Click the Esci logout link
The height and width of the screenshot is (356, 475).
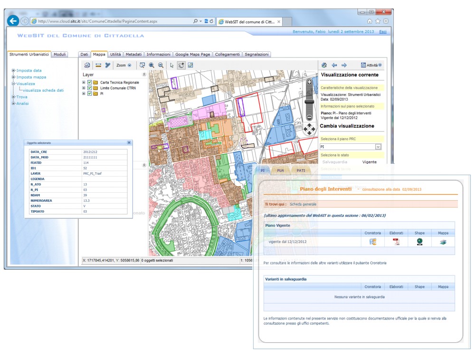tap(383, 32)
